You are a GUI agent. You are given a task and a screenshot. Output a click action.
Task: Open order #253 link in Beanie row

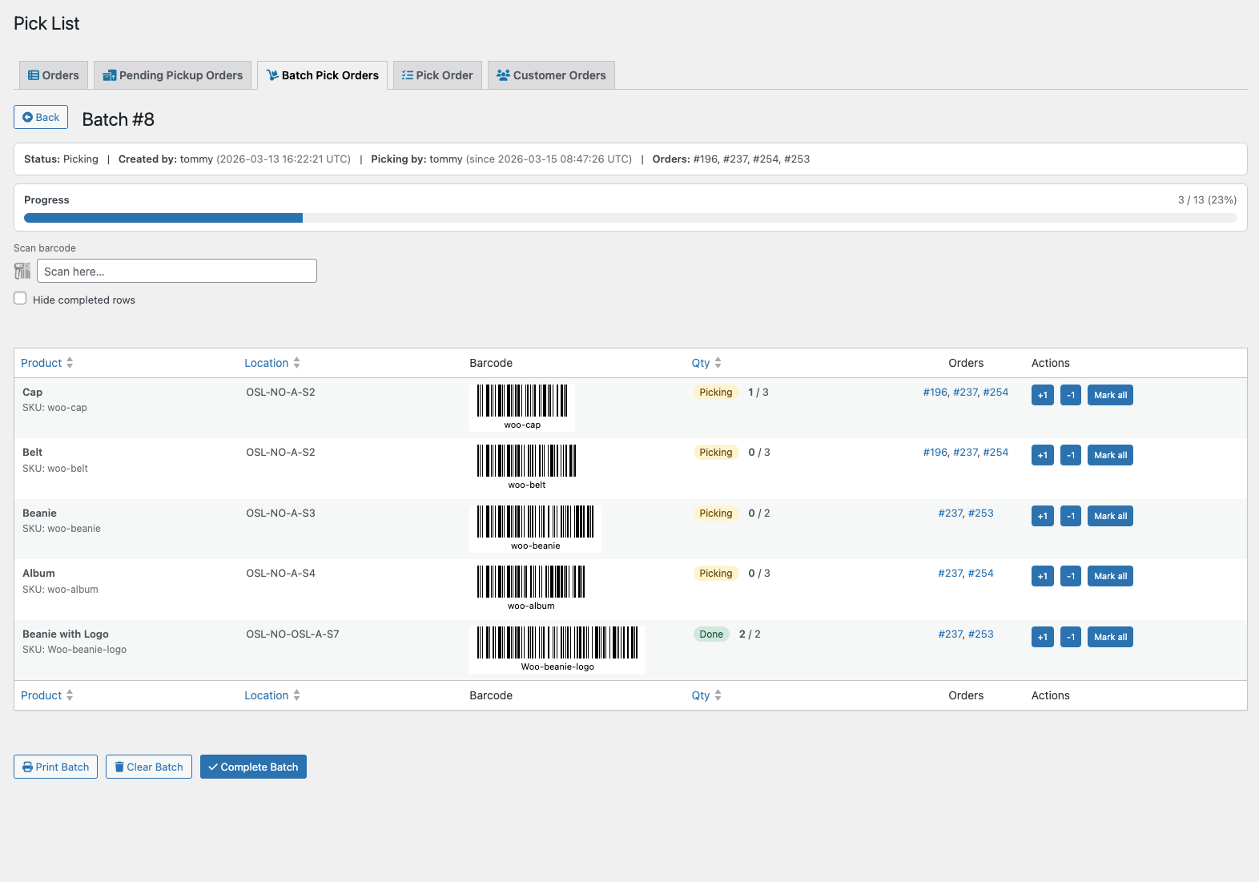click(x=980, y=513)
